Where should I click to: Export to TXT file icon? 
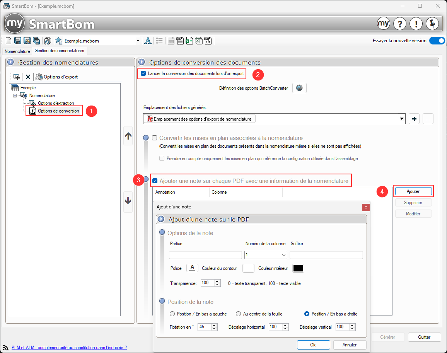click(x=180, y=41)
